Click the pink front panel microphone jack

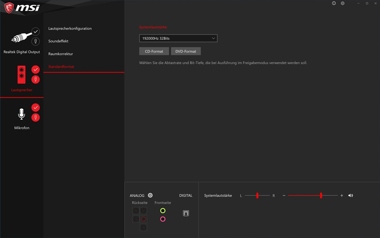tap(163, 219)
